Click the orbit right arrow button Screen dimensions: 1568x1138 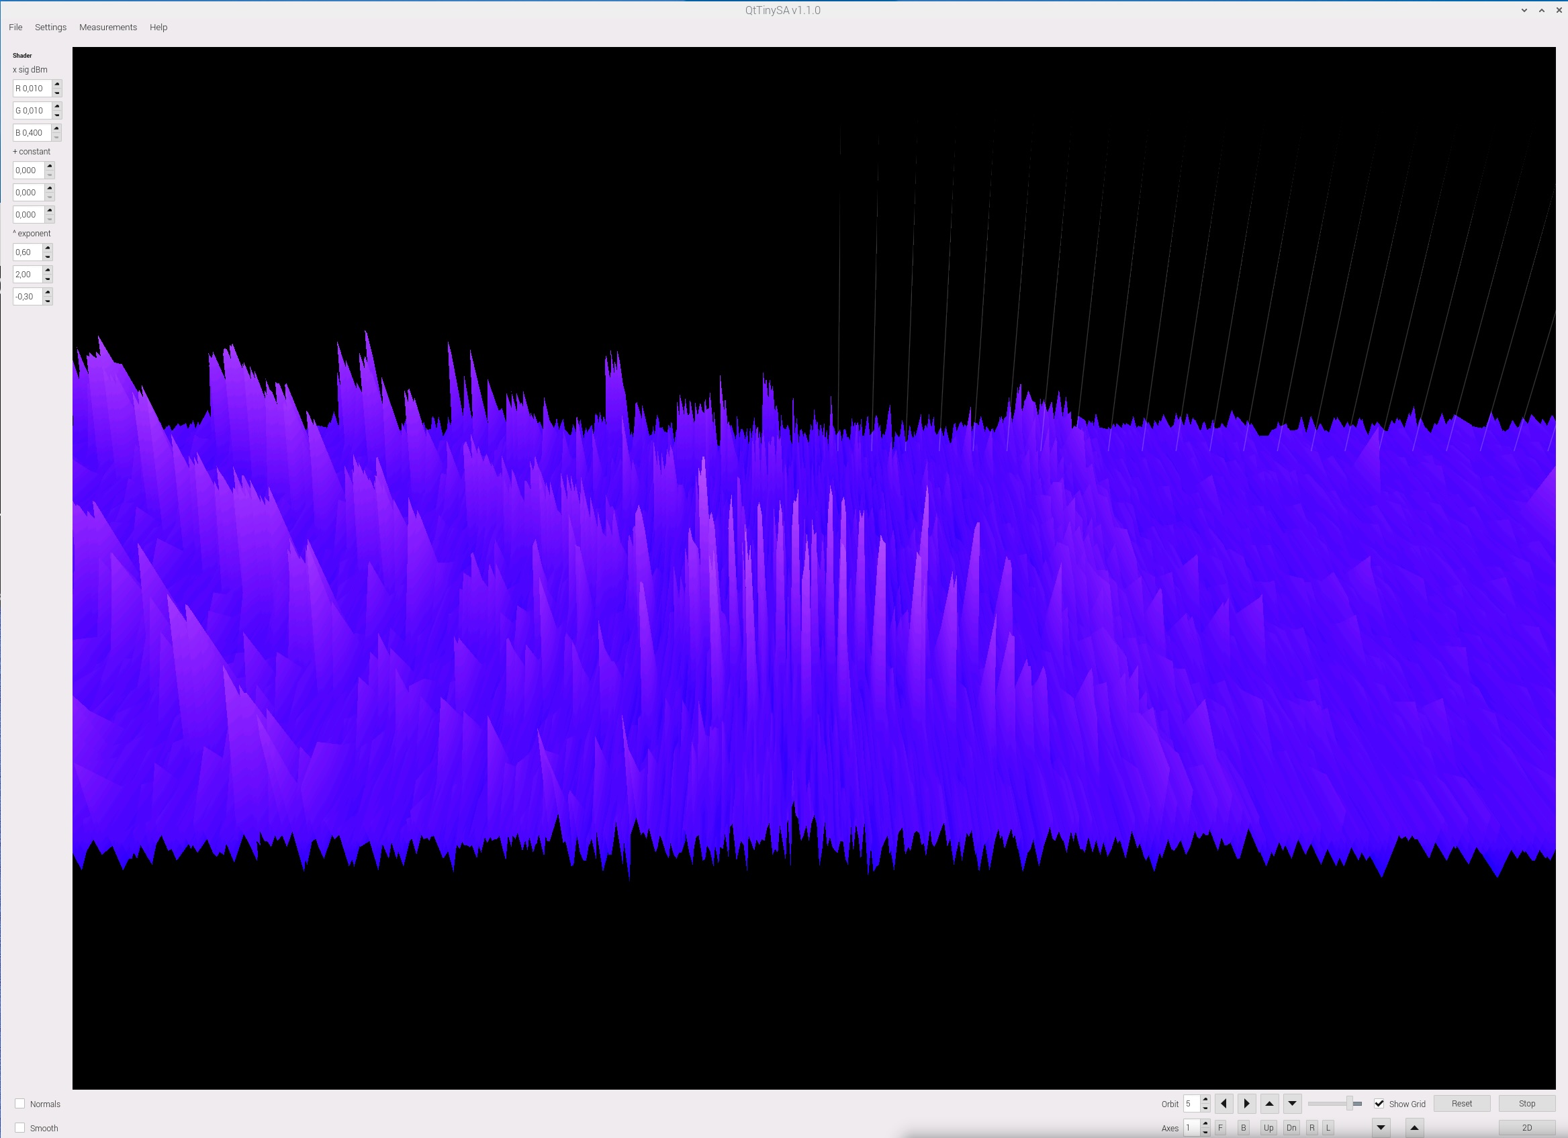click(x=1246, y=1104)
